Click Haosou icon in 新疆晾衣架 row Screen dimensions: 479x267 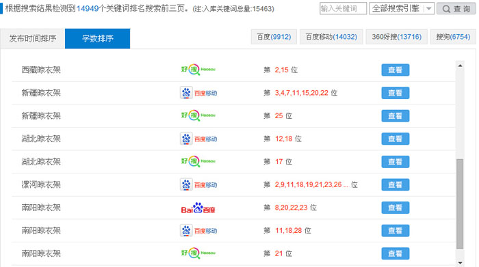pyautogui.click(x=198, y=115)
